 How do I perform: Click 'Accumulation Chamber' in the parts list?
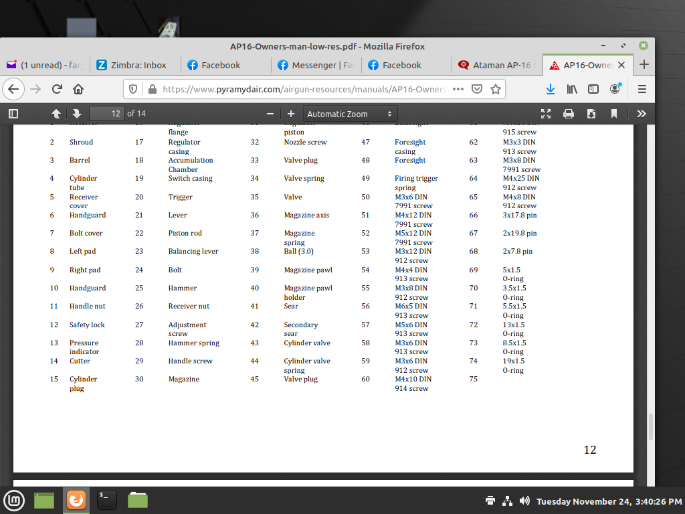tap(191, 165)
